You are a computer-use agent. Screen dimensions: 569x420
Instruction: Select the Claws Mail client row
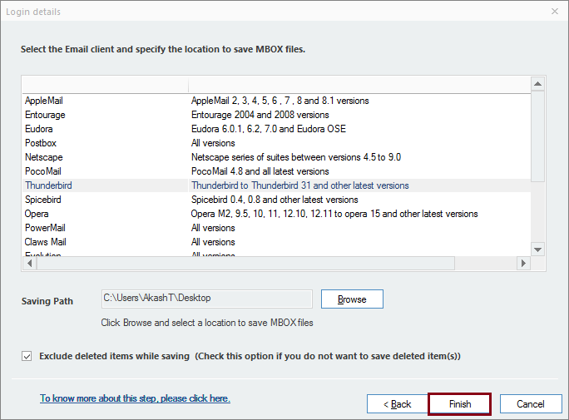tap(276, 242)
